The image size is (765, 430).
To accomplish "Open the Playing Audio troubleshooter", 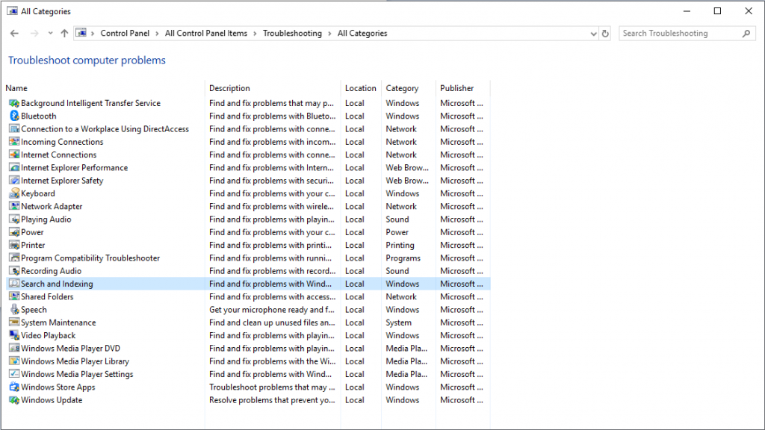I will [x=46, y=219].
